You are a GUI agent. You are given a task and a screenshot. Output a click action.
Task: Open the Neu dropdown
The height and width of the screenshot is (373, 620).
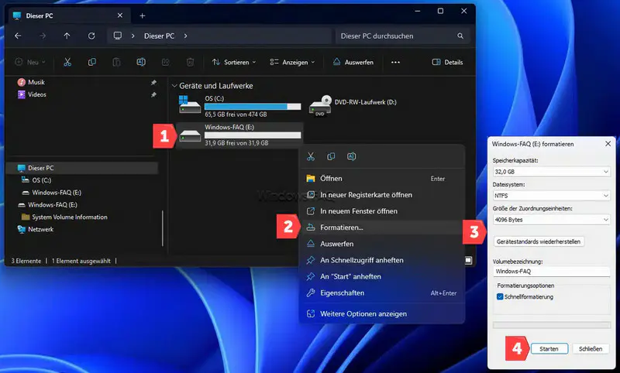pos(30,62)
